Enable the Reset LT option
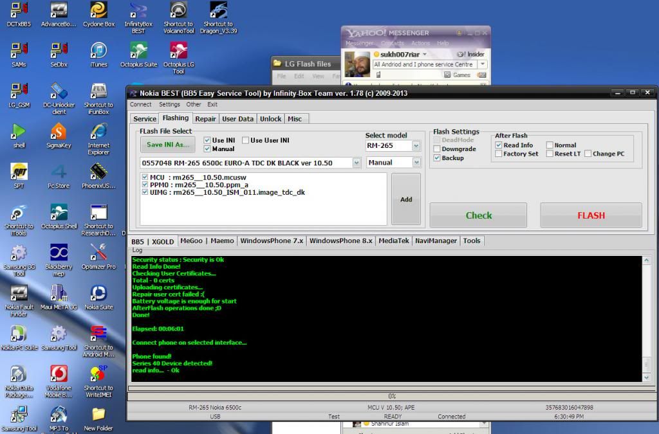This screenshot has height=434, width=659. point(550,154)
